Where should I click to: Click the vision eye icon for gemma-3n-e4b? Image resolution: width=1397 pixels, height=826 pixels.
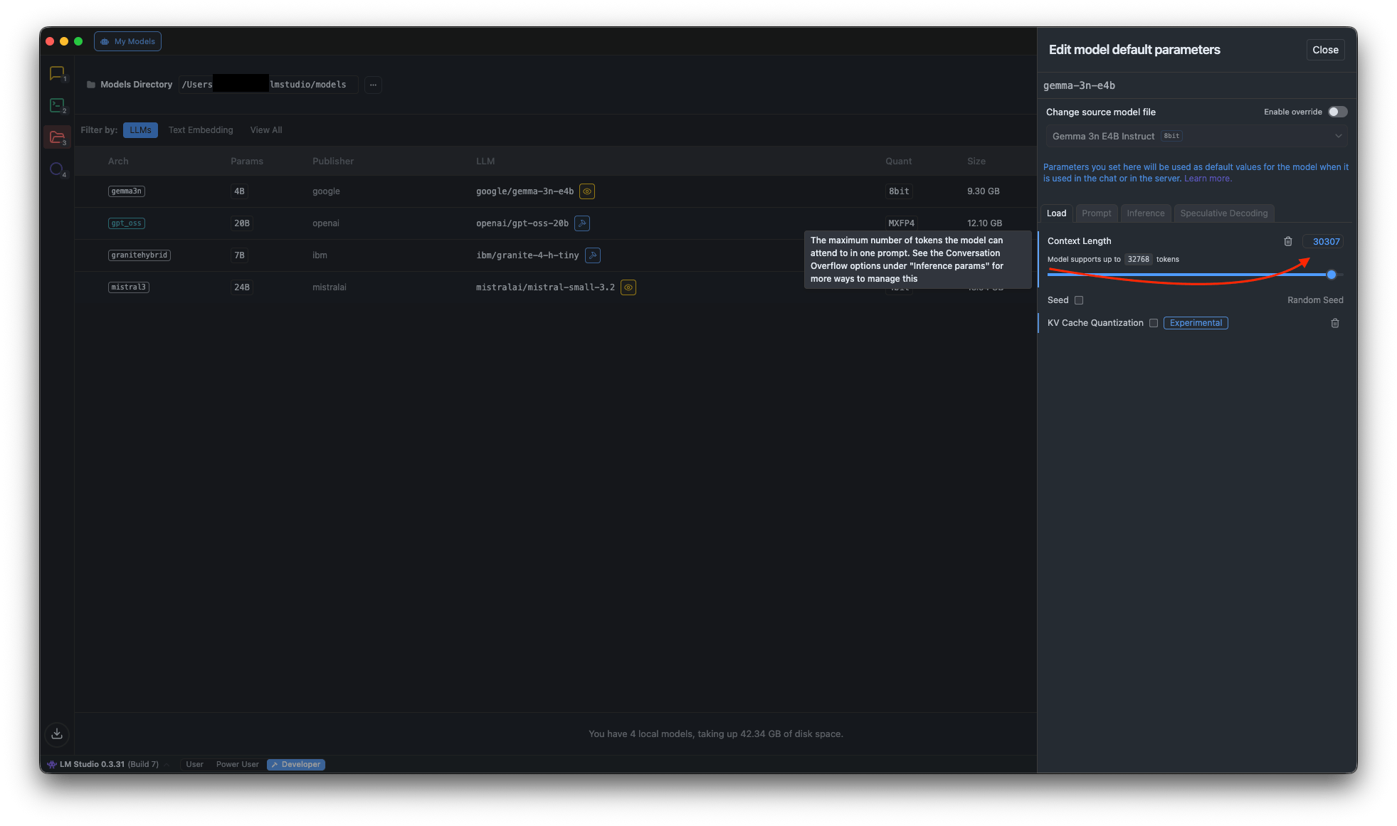587,191
